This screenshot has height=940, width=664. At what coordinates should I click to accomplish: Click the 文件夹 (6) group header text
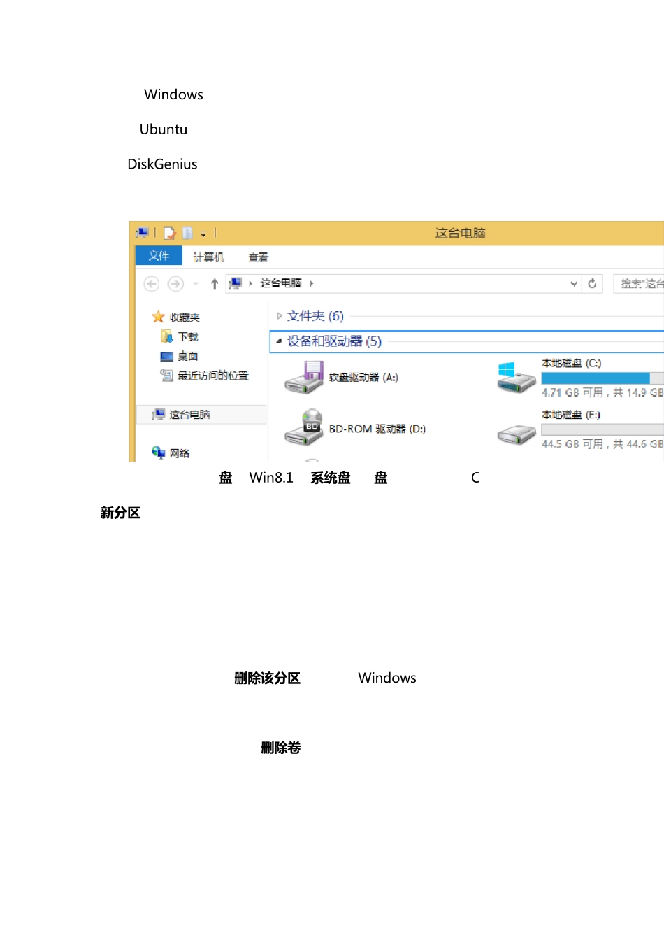point(315,316)
